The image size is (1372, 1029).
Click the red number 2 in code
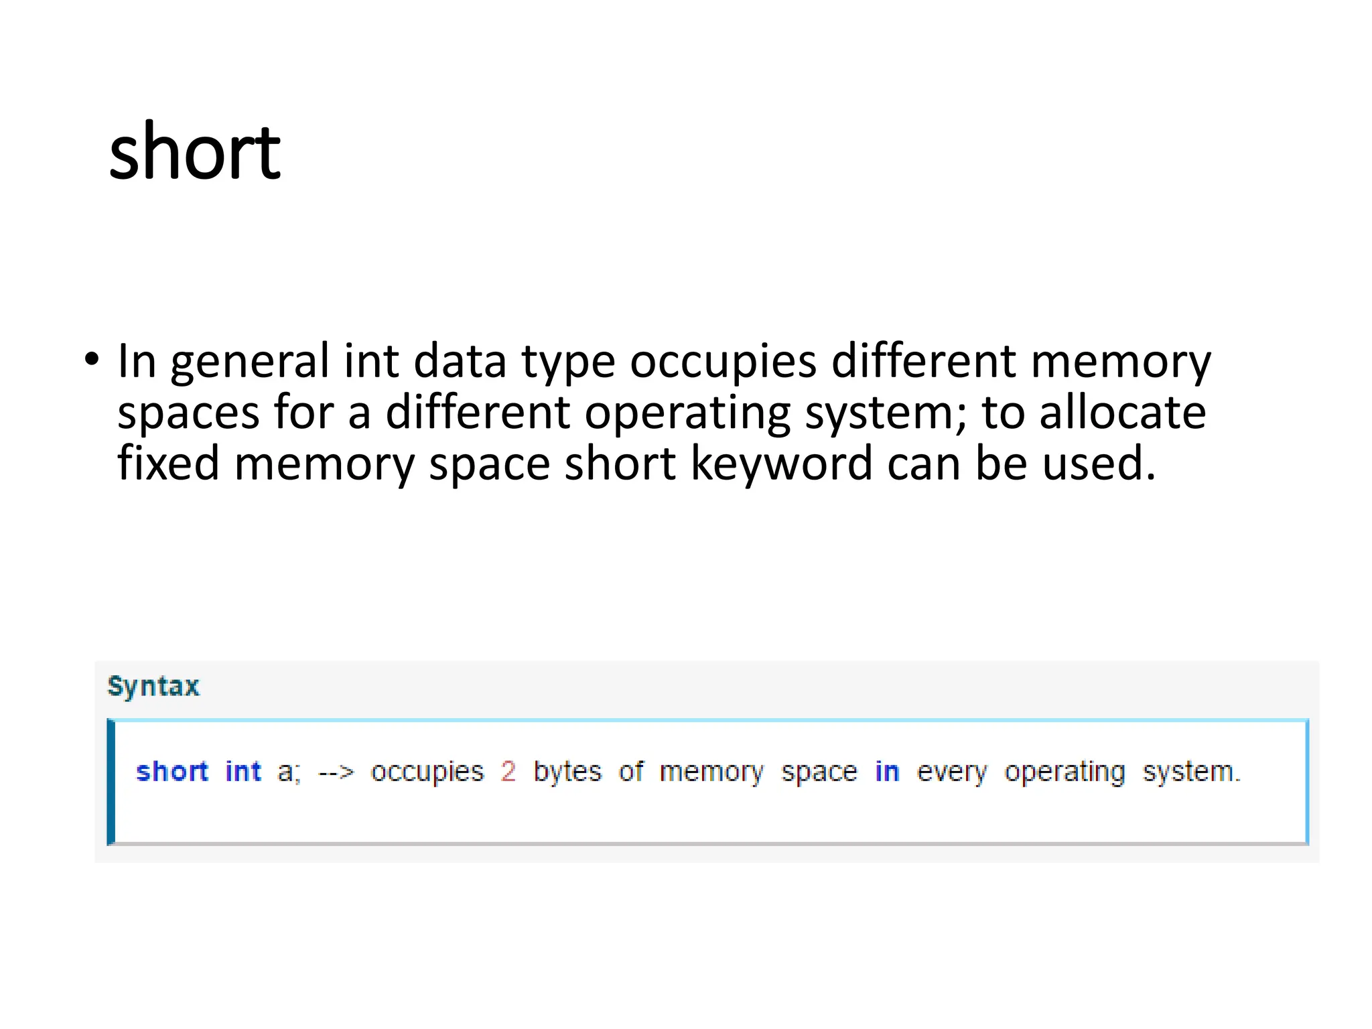[x=508, y=771]
